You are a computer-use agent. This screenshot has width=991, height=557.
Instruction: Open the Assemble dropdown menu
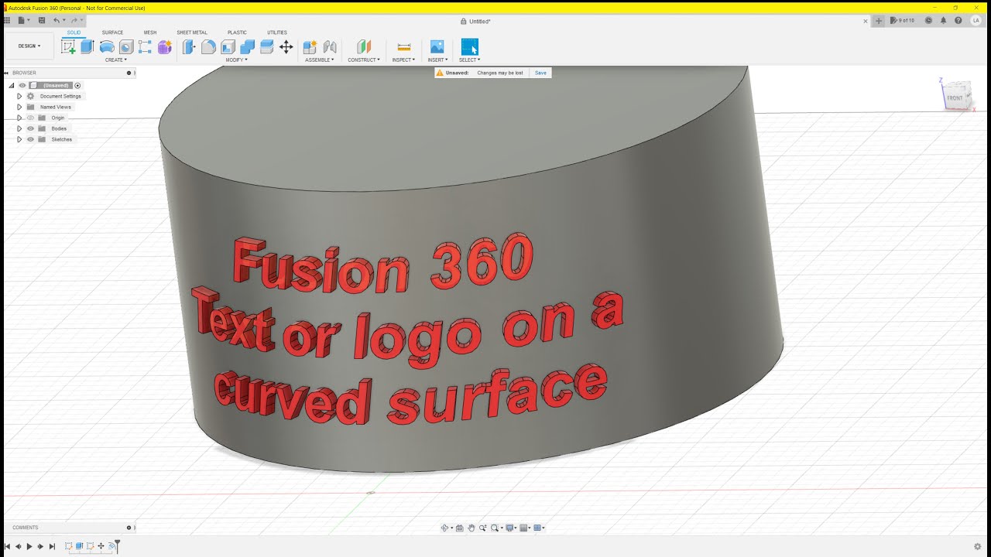click(320, 60)
